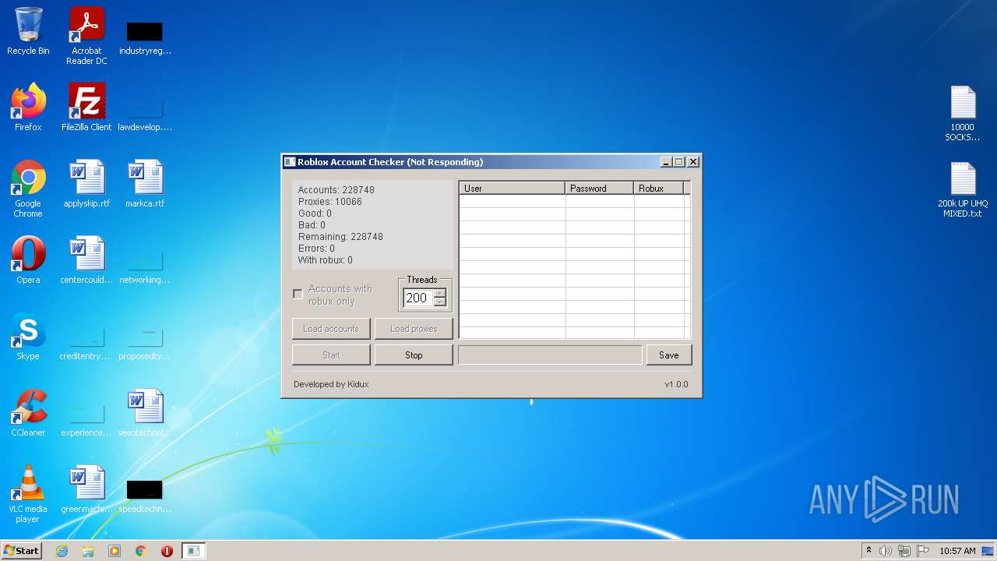Open the Recycle Bin desktop icon

(28, 31)
